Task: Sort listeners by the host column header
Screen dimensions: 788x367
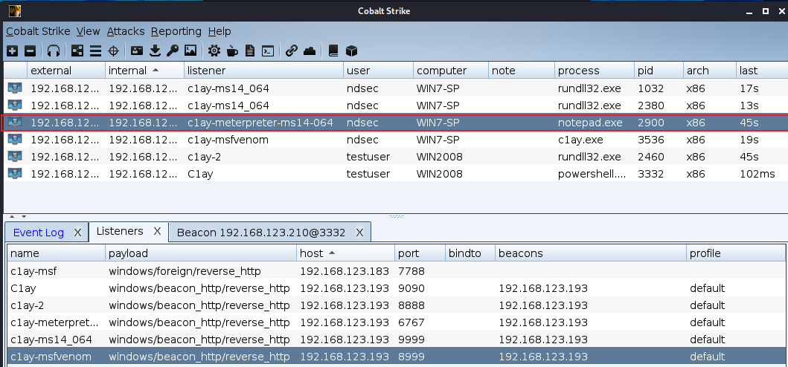Action: [x=345, y=253]
